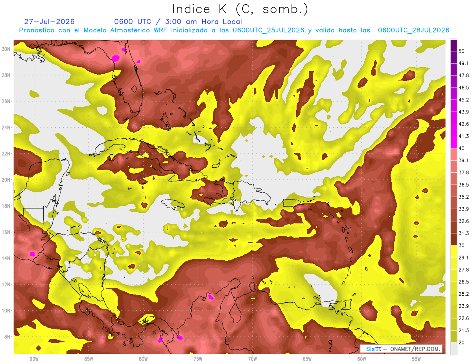Pick the bright magenta swatch between 40 and 41.3
The image size is (472, 364).
coord(454,142)
